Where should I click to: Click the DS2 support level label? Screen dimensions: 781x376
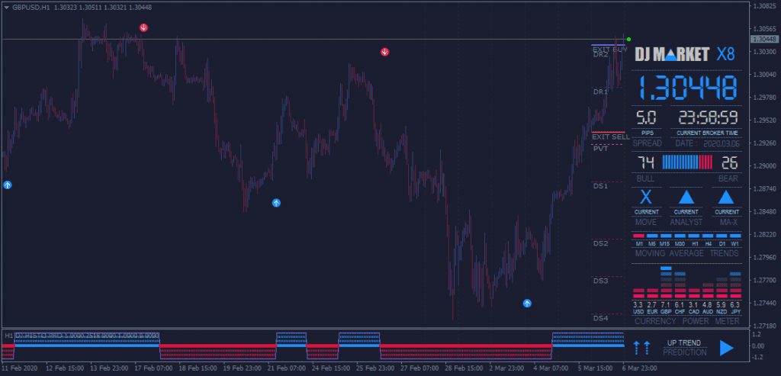coord(600,243)
